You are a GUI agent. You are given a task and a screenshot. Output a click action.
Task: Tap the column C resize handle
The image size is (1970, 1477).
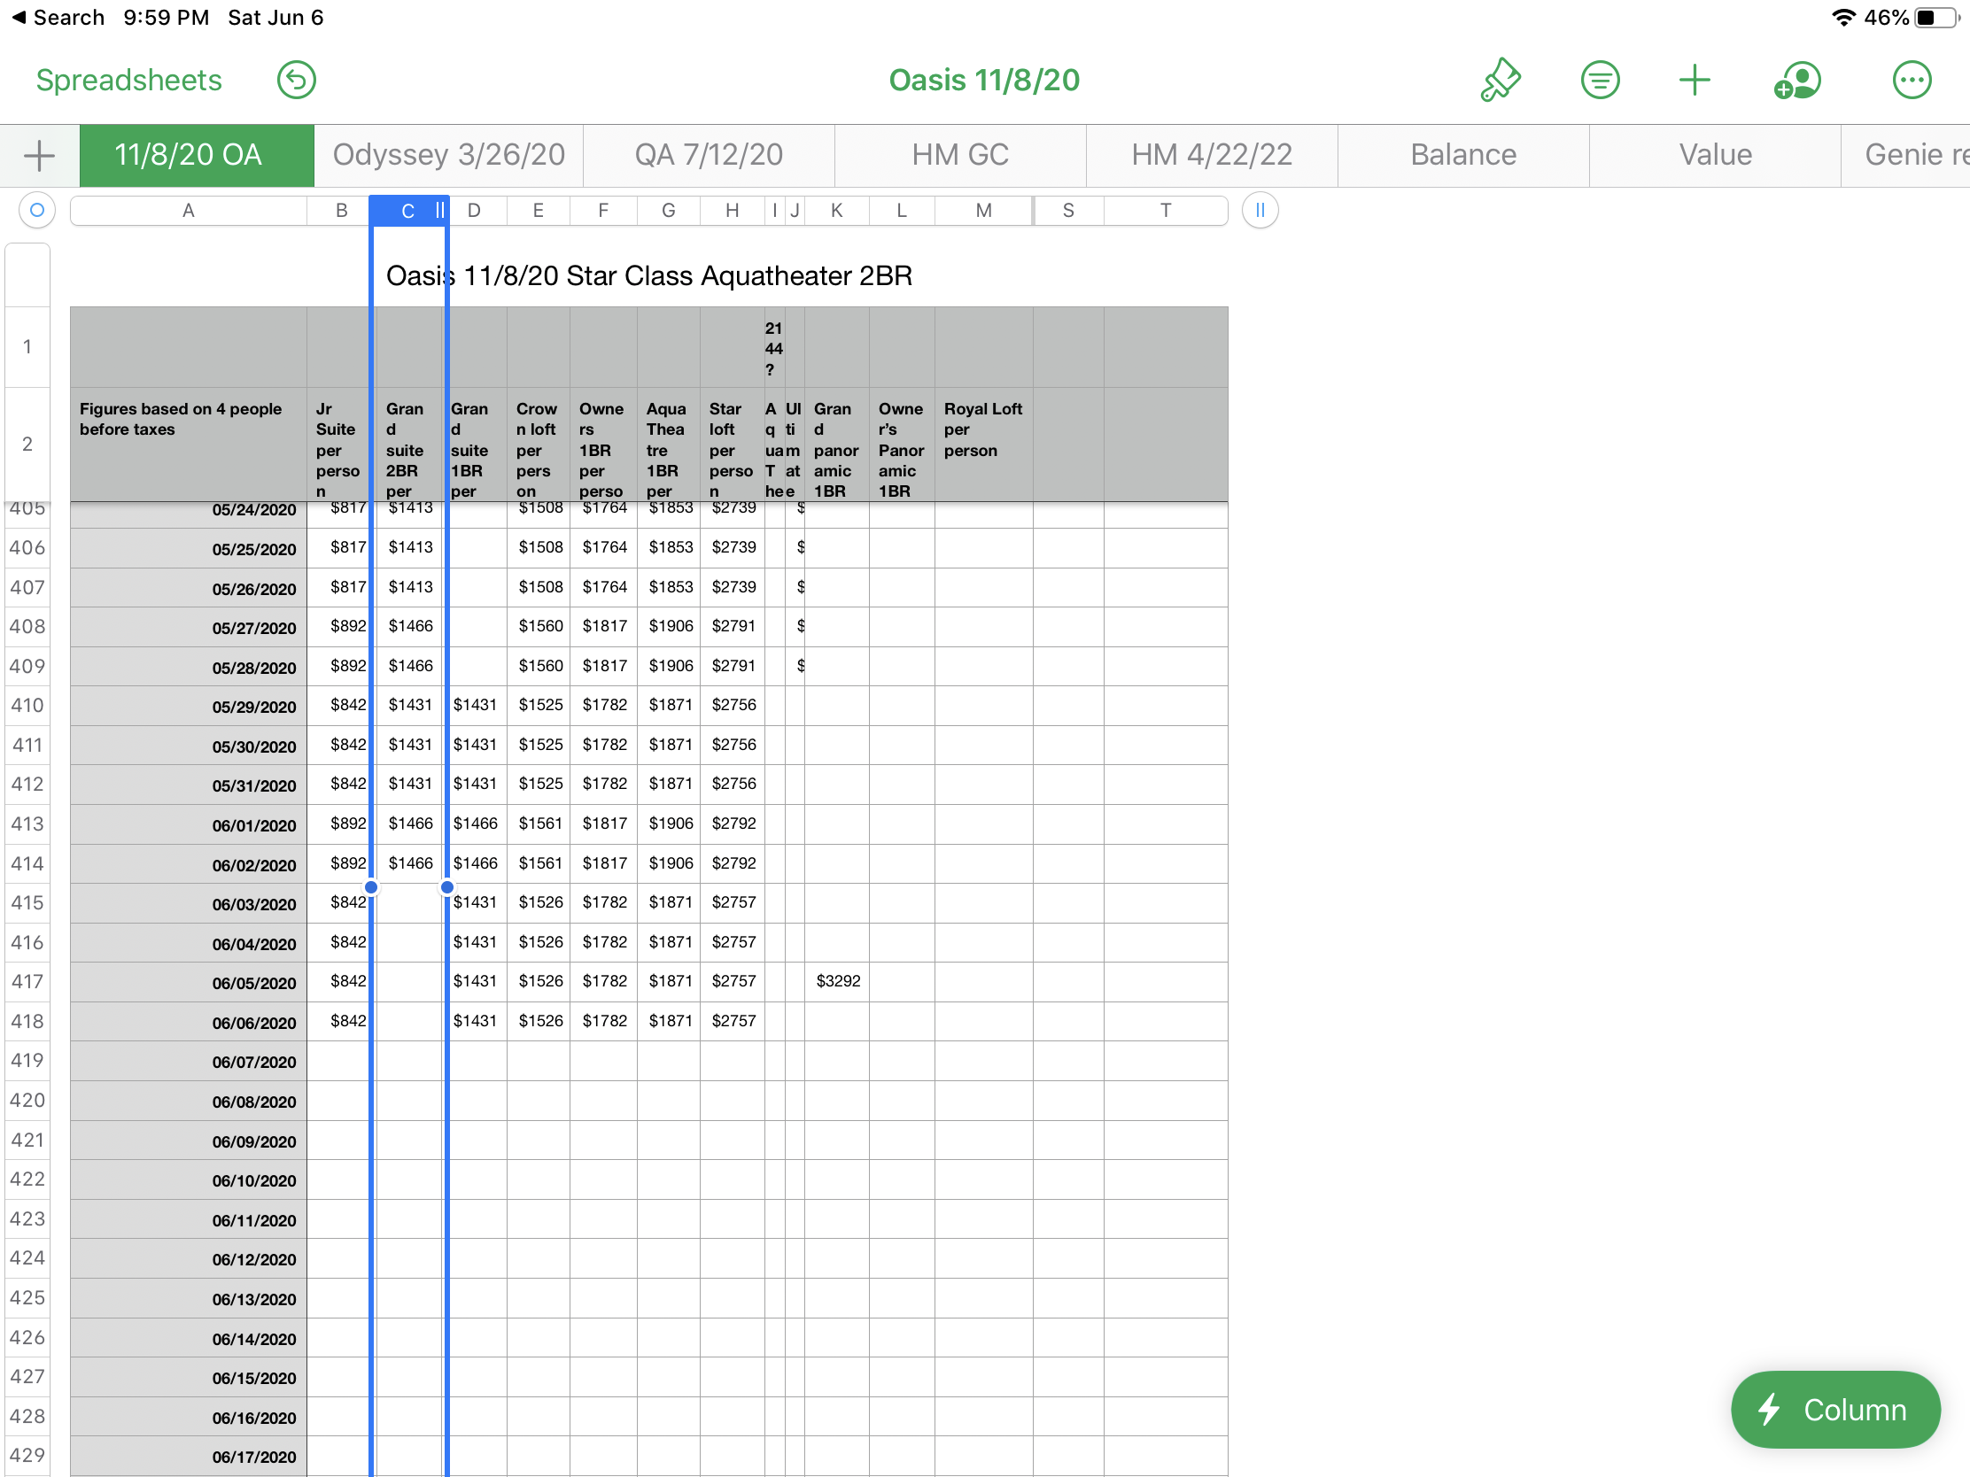pos(439,210)
